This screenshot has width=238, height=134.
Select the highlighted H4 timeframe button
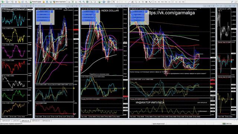click(173, 1)
